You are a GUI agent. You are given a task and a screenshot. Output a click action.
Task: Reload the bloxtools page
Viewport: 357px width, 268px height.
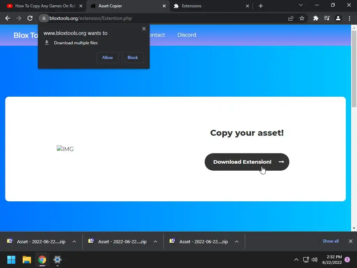pos(30,18)
